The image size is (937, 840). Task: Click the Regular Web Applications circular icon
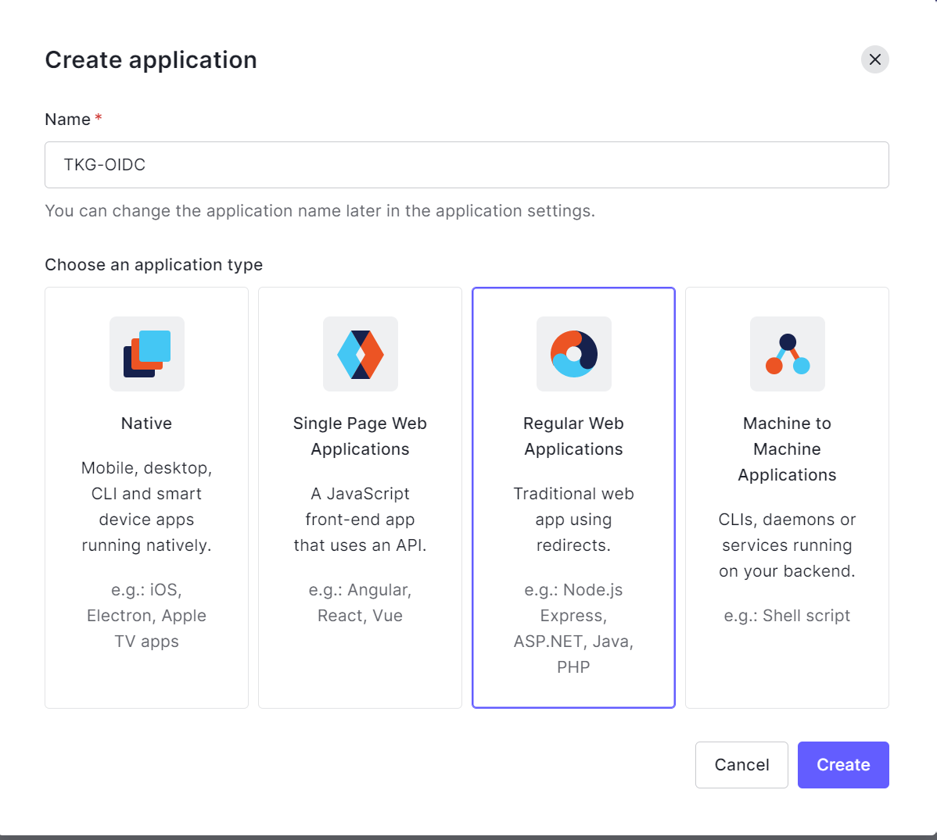(574, 354)
